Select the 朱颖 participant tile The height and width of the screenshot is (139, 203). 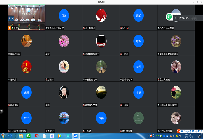coord(26,92)
